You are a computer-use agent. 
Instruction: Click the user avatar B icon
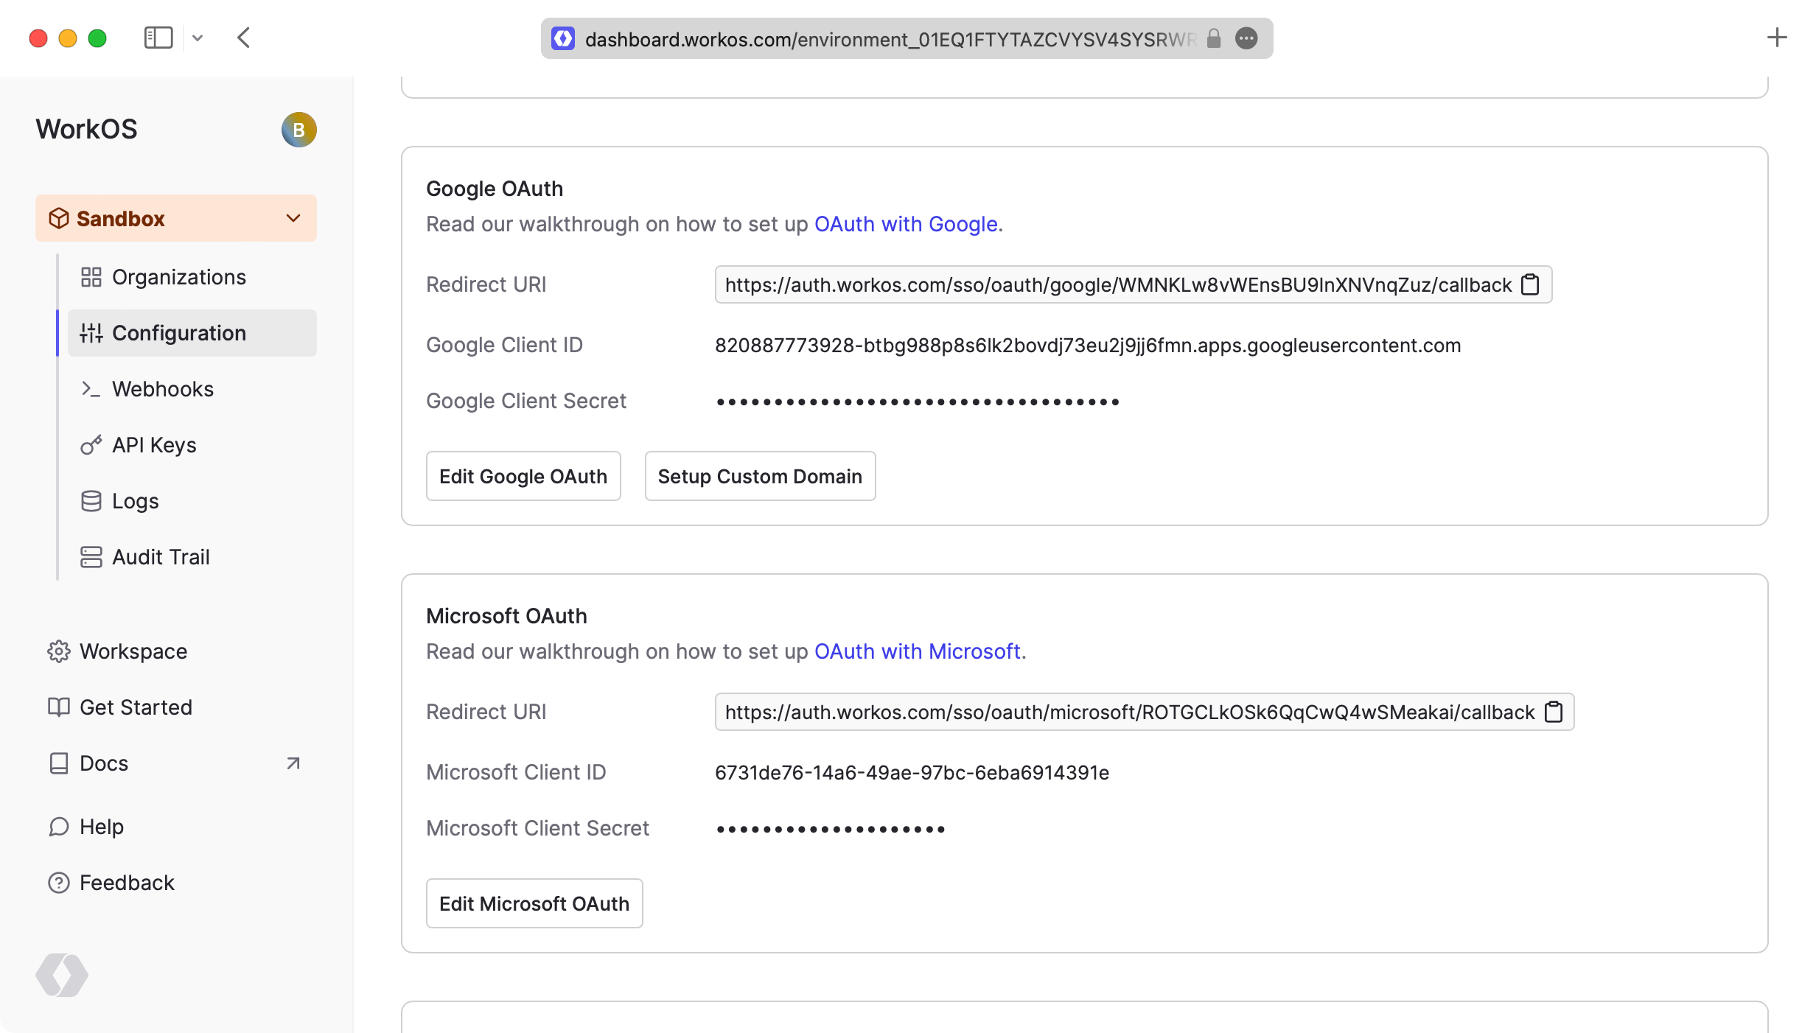298,130
